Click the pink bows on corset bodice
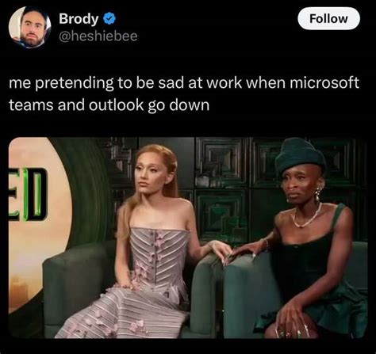Image resolution: width=376 pixels, height=354 pixels. (x=156, y=253)
